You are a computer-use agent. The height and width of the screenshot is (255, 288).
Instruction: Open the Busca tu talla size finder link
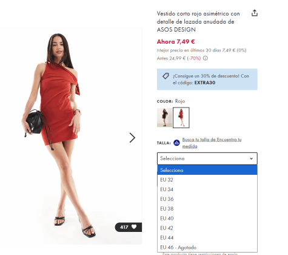(212, 143)
